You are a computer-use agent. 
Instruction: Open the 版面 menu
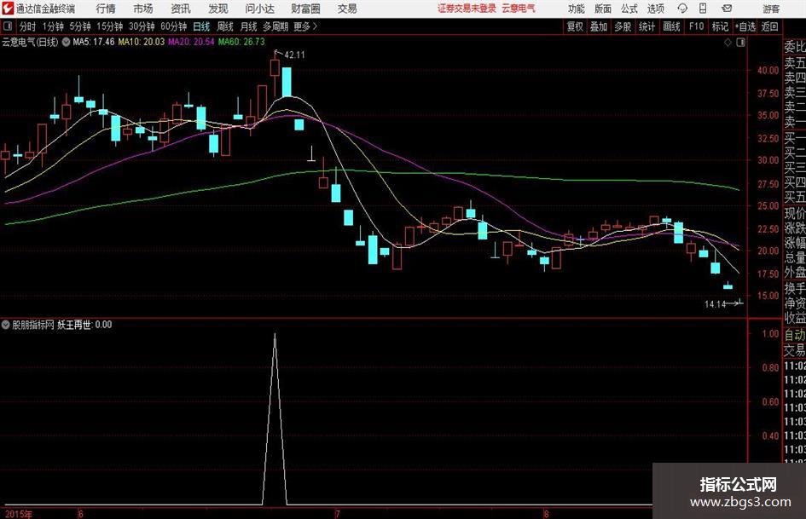click(x=603, y=9)
